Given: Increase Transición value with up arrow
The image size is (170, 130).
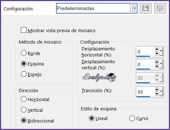Looking at the screenshot, I should tap(157, 90).
